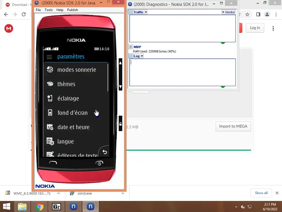Image resolution: width=282 pixels, height=212 pixels.
Task: Tap the phone's call key
Action: pyautogui.click(x=53, y=163)
